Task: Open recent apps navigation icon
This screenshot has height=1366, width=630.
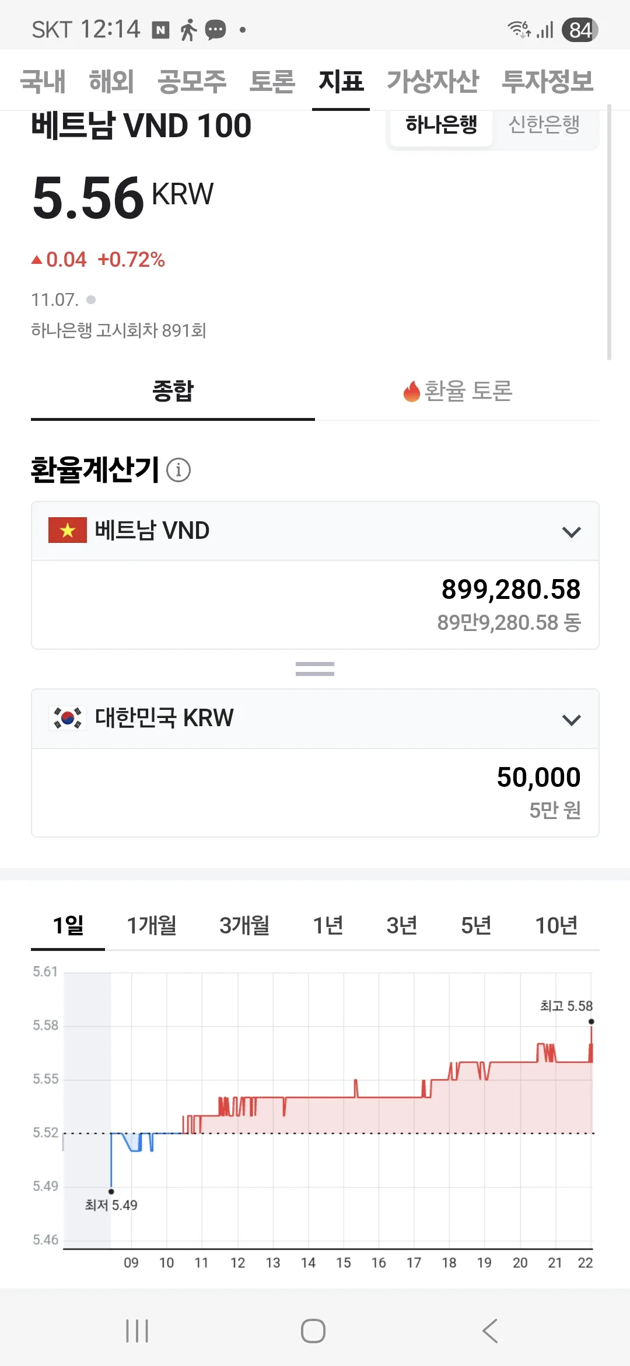Action: 137,1331
